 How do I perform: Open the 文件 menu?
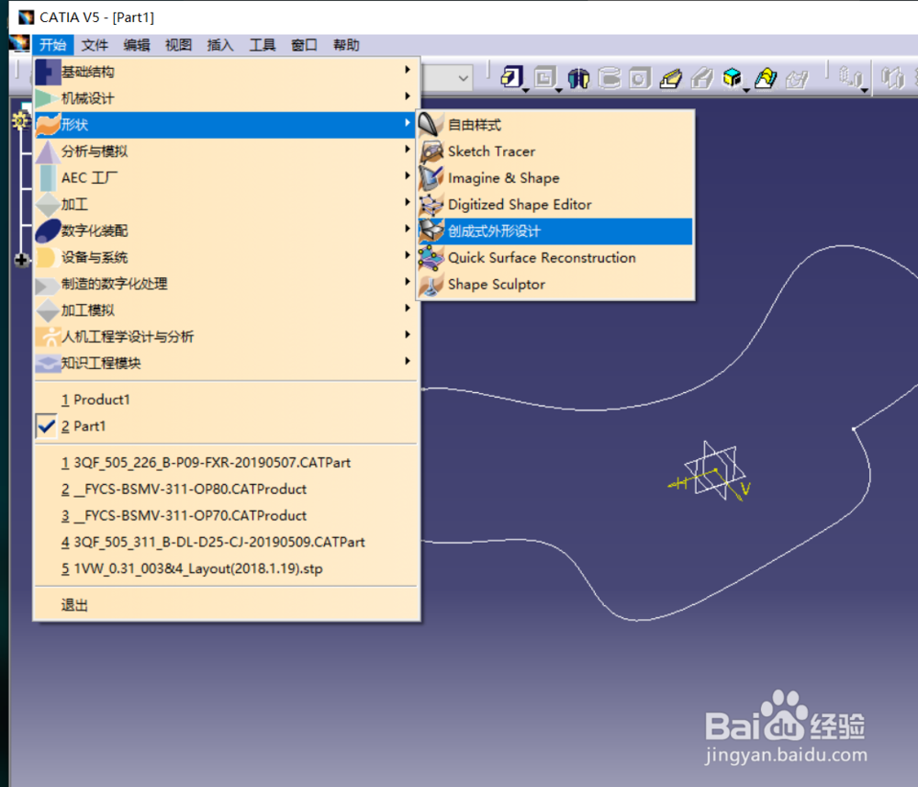click(x=95, y=44)
